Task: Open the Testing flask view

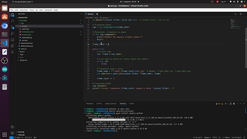Action: 12,52
